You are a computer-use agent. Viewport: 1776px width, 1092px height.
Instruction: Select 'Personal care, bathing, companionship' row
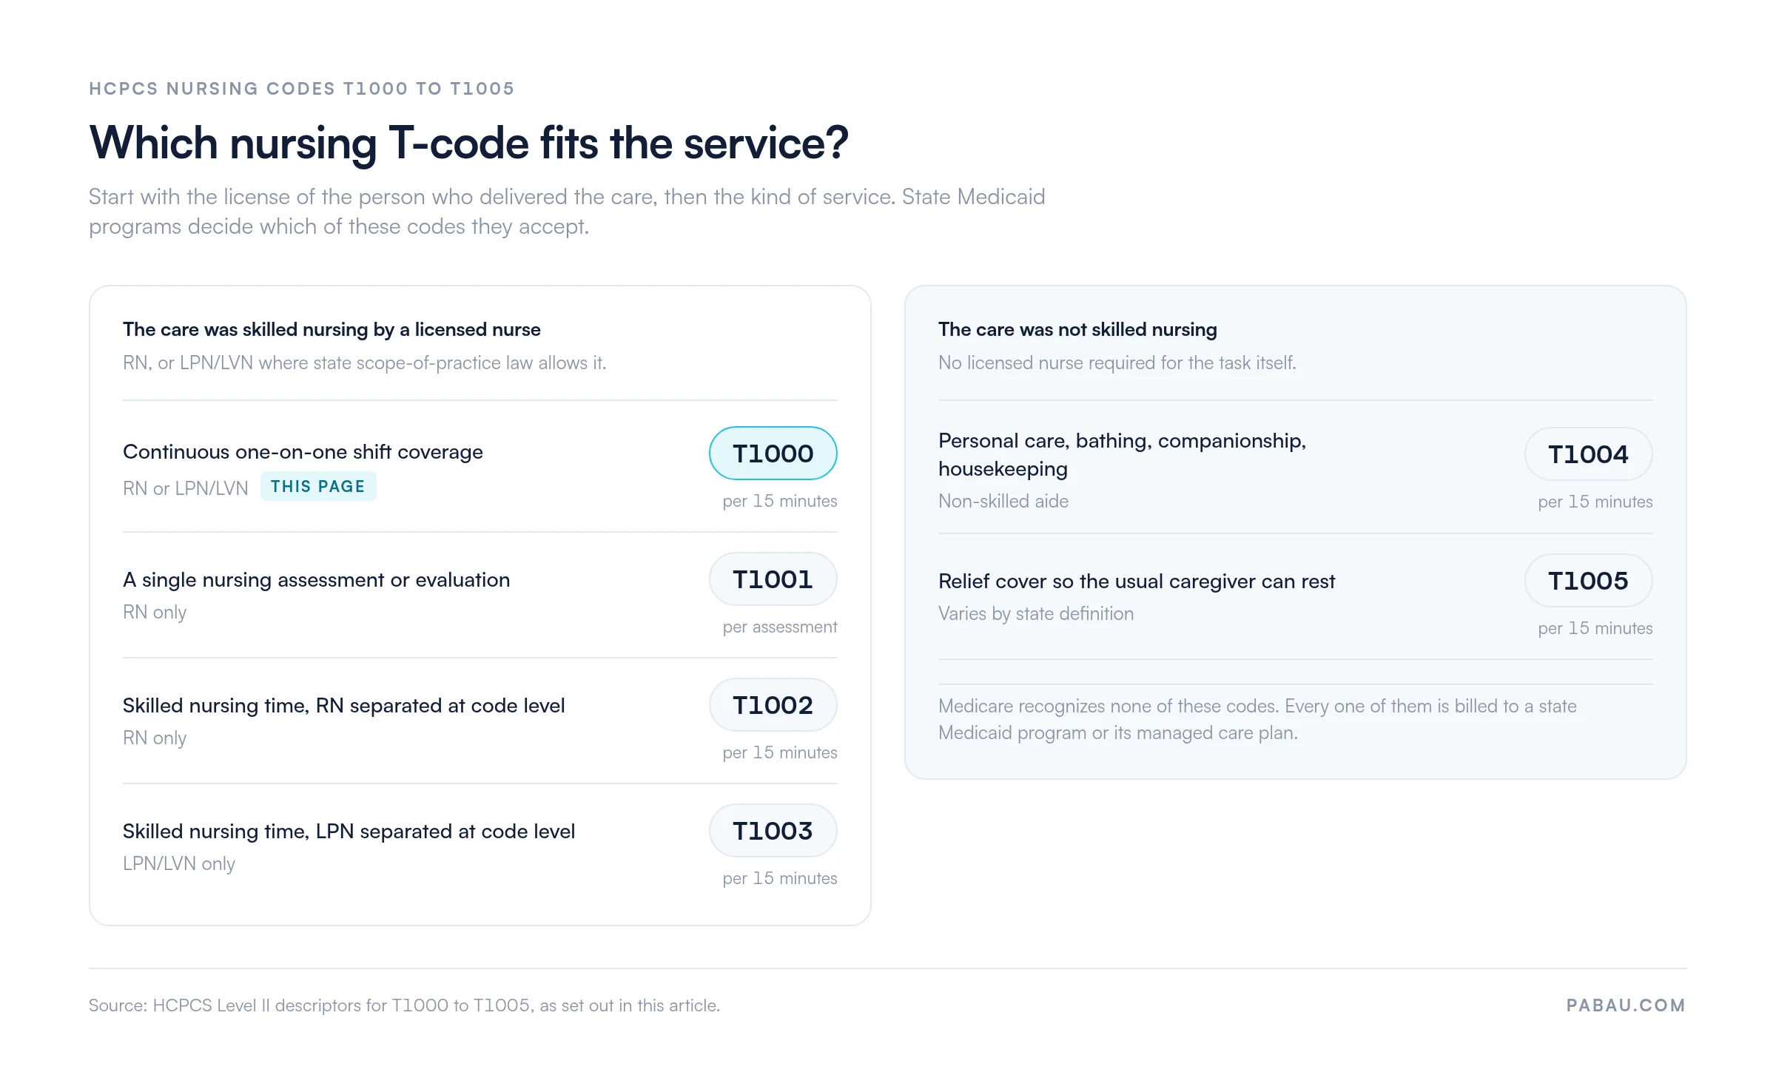coord(1296,468)
